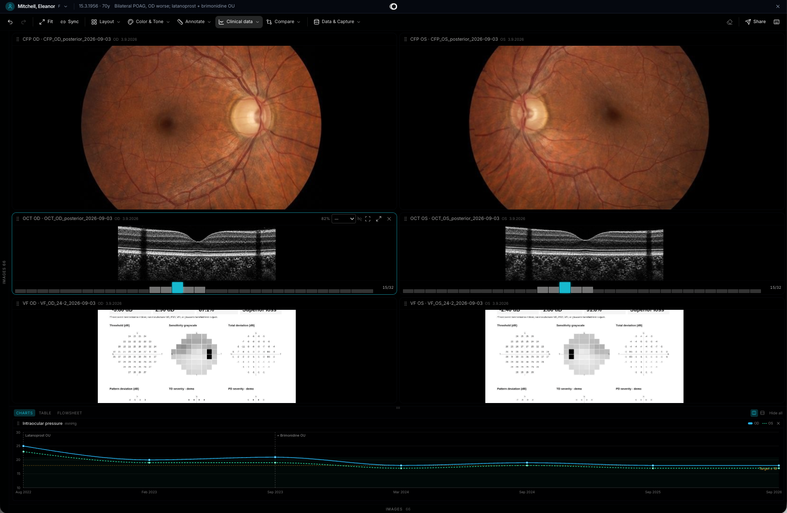Click the Share button
The image size is (787, 513).
pos(755,22)
